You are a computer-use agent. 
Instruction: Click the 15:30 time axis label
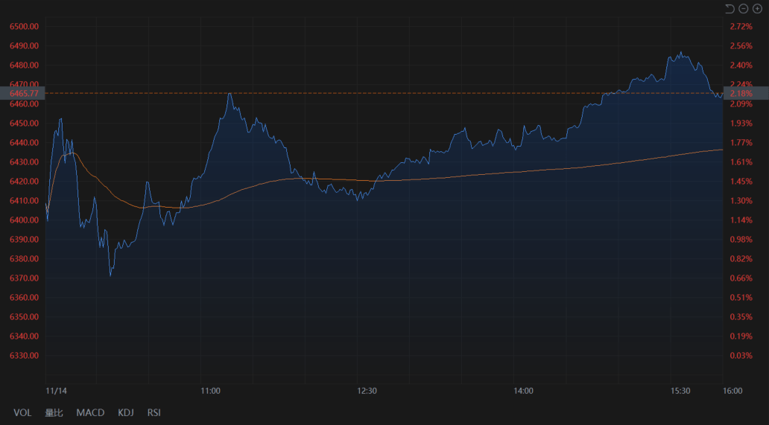click(680, 391)
